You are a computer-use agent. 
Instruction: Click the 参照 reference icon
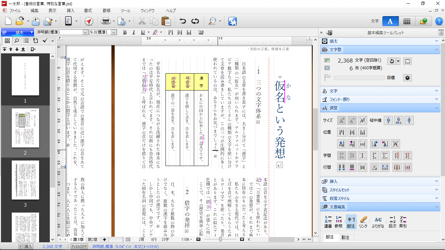(339, 221)
